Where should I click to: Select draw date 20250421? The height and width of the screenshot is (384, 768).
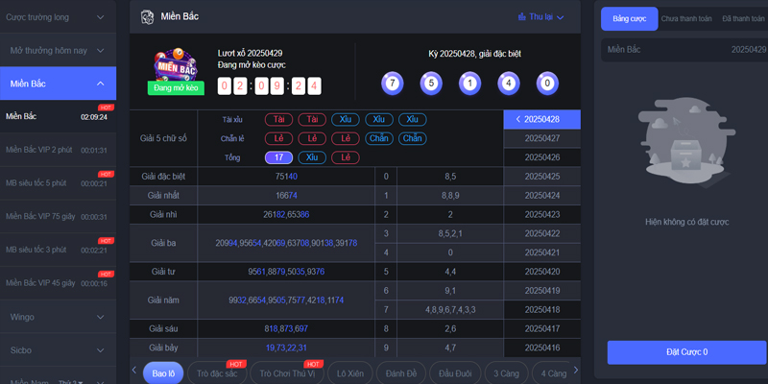click(x=542, y=252)
